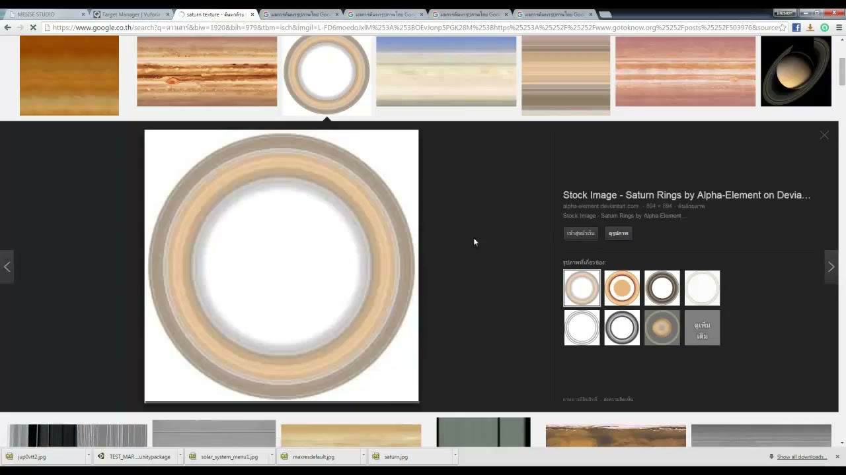This screenshot has height=475, width=846.
Task: Show next image with right arrow
Action: (831, 267)
